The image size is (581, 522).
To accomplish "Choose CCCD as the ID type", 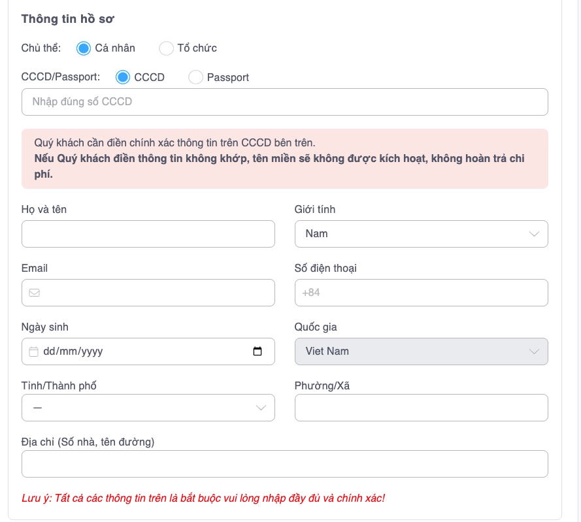I will click(123, 77).
